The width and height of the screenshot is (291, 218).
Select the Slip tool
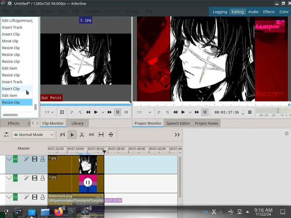pos(101,135)
